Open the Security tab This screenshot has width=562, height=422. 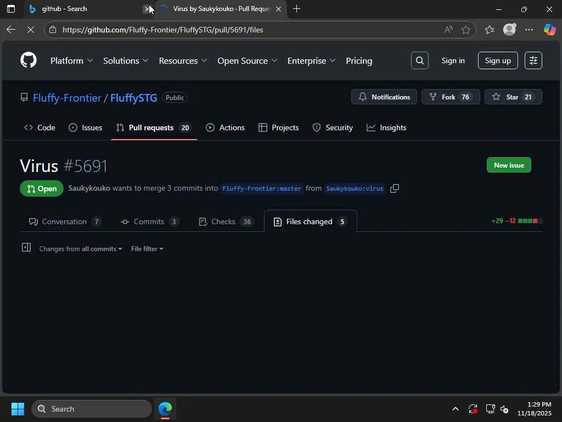tap(333, 127)
